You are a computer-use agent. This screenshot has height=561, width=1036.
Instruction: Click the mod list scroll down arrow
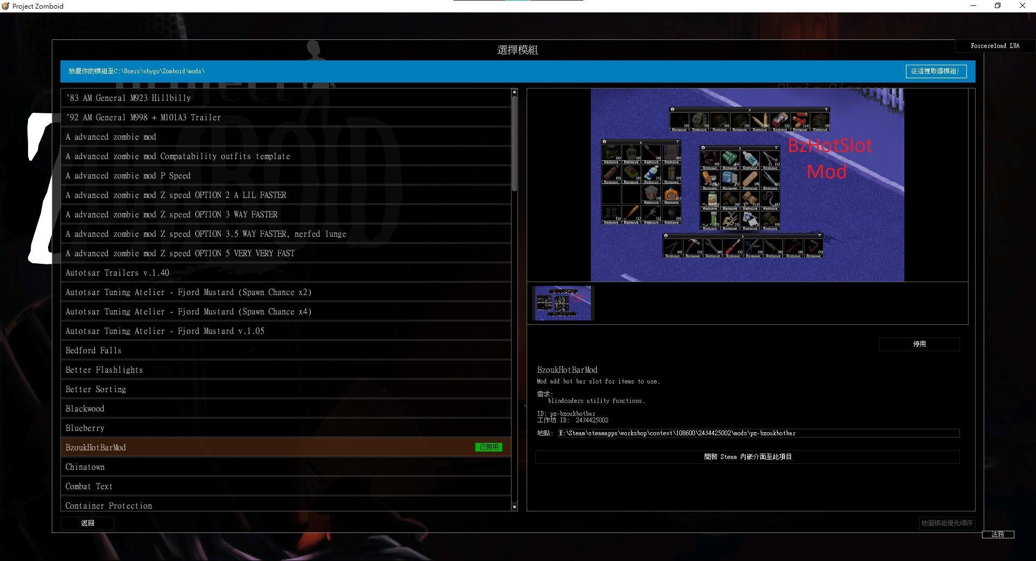tap(514, 507)
